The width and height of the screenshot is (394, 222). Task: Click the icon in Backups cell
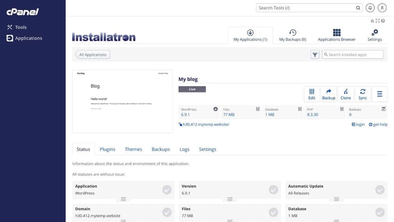384,109
